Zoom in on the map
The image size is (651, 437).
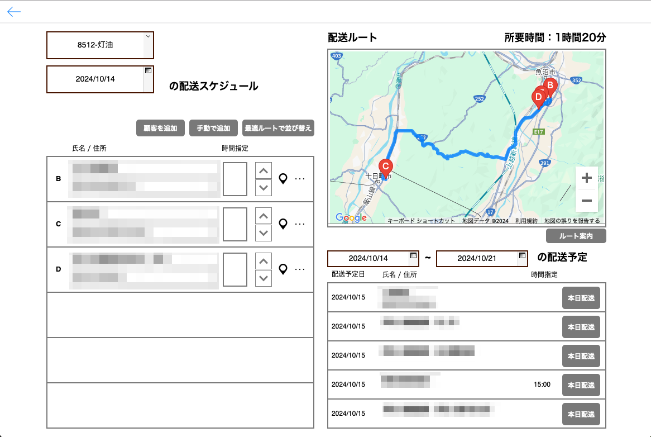coord(587,178)
